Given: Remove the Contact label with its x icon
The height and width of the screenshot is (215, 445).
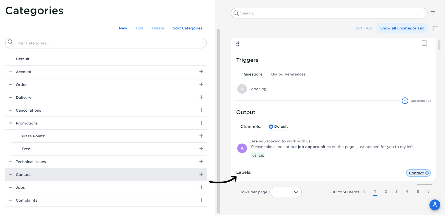Looking at the screenshot, I should pos(427,173).
